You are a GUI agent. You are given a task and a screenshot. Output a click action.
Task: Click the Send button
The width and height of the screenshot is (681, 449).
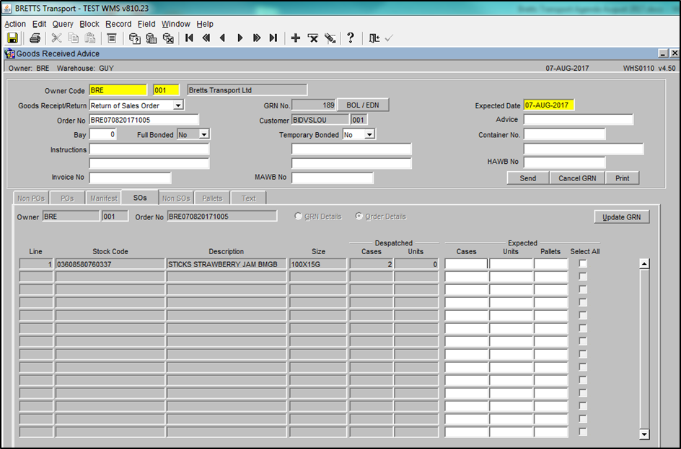tap(527, 178)
